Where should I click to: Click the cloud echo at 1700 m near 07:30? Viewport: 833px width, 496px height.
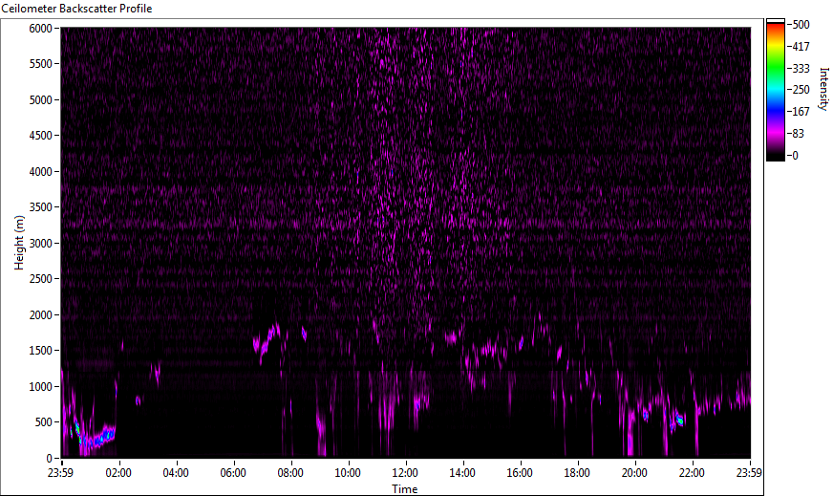[x=267, y=340]
